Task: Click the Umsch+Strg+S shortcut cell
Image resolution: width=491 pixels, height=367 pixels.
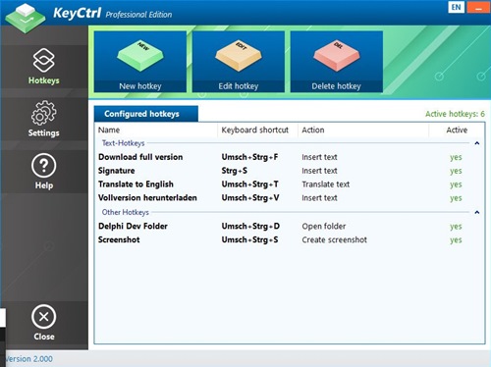Action: point(249,239)
